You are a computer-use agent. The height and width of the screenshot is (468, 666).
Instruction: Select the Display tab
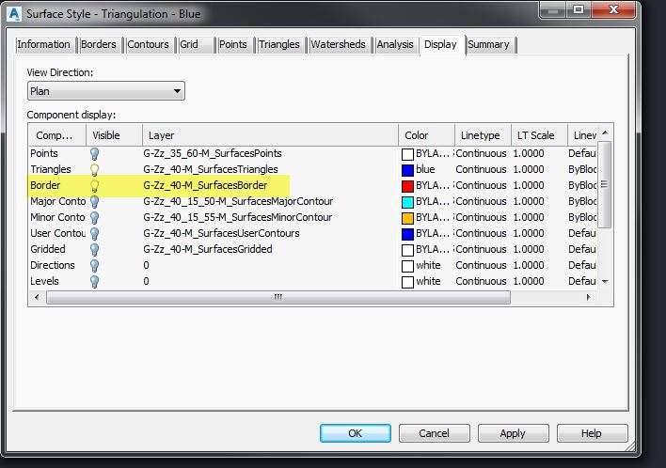[440, 44]
